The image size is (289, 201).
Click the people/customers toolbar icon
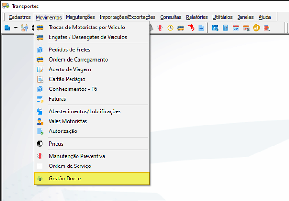24,28
